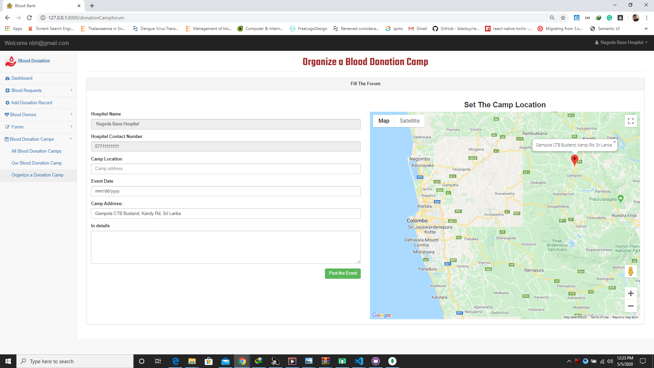Open Nagoda Base Hospitel user dropdown
Screen dimensions: 654x368
coord(621,43)
